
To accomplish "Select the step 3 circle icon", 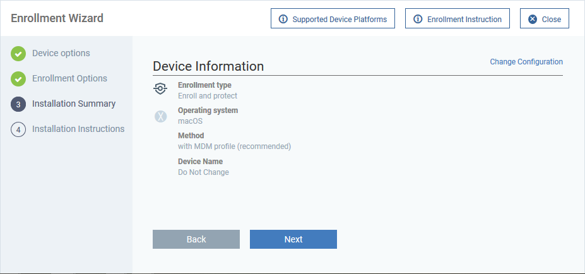I will pos(18,104).
